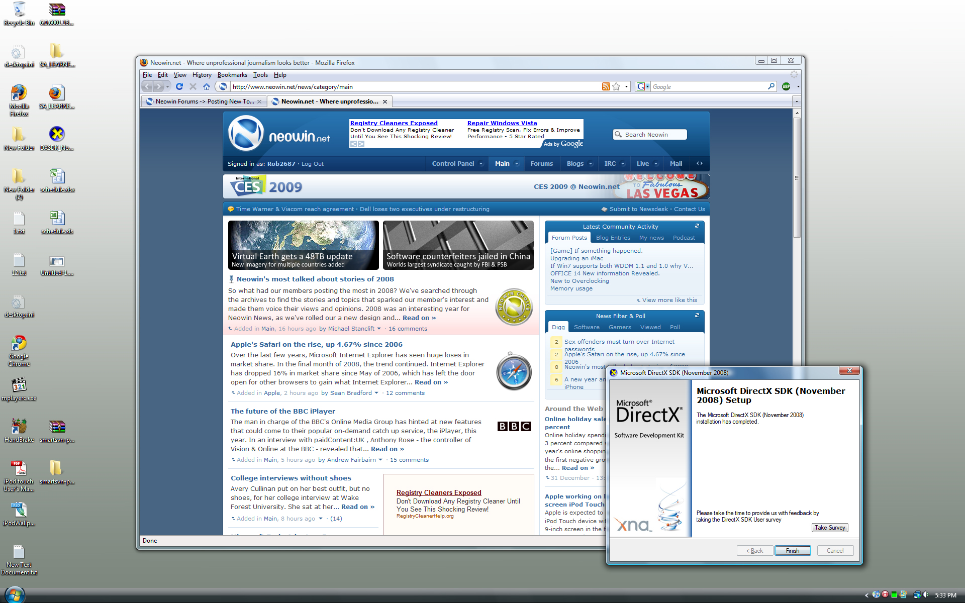Open the Control Panel dropdown on Neowin
965x603 pixels.
480,163
